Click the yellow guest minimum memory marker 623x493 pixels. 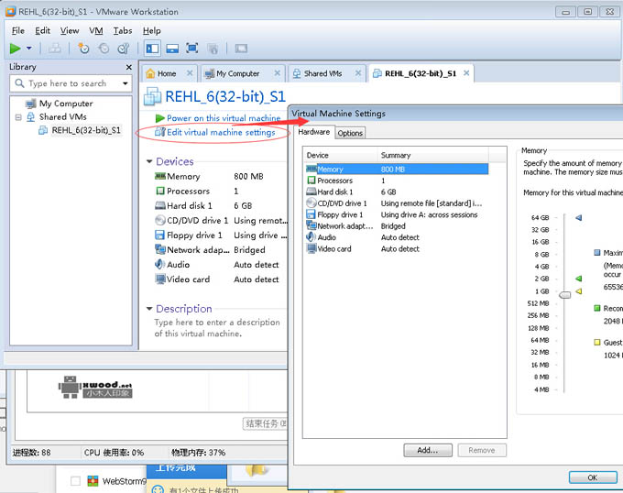tap(579, 291)
